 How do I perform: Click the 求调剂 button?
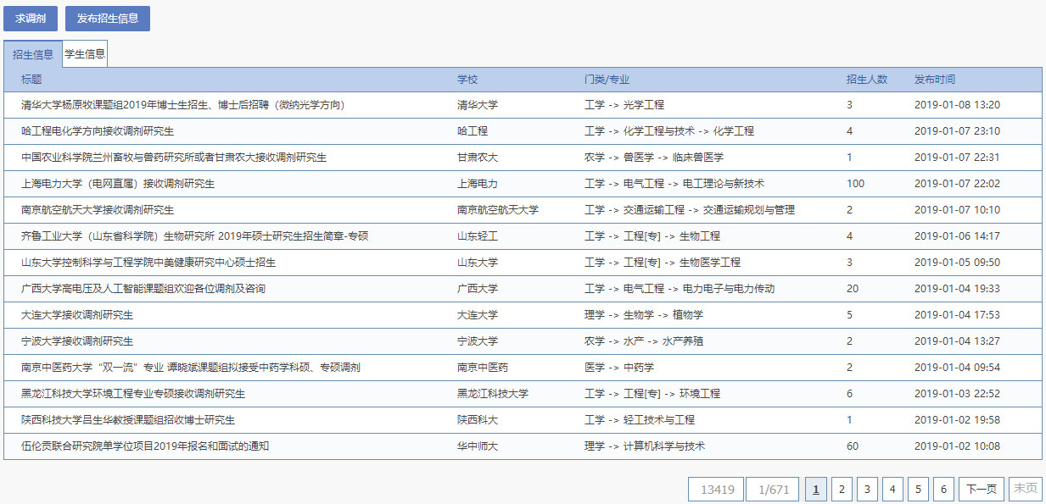tap(31, 18)
